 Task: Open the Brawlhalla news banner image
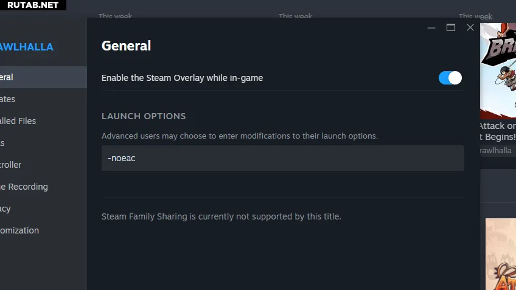point(498,70)
